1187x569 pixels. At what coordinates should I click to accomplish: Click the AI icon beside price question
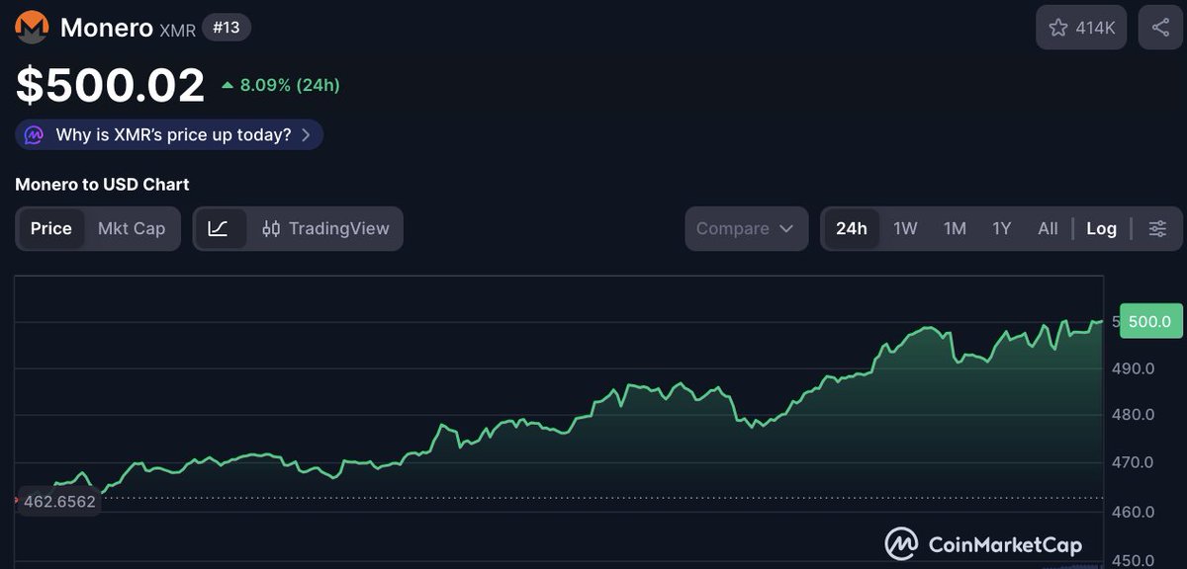[x=35, y=134]
